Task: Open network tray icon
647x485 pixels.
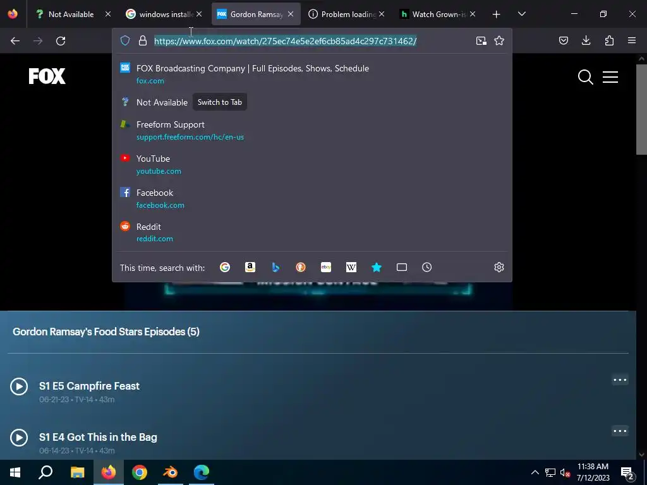Action: (550, 472)
